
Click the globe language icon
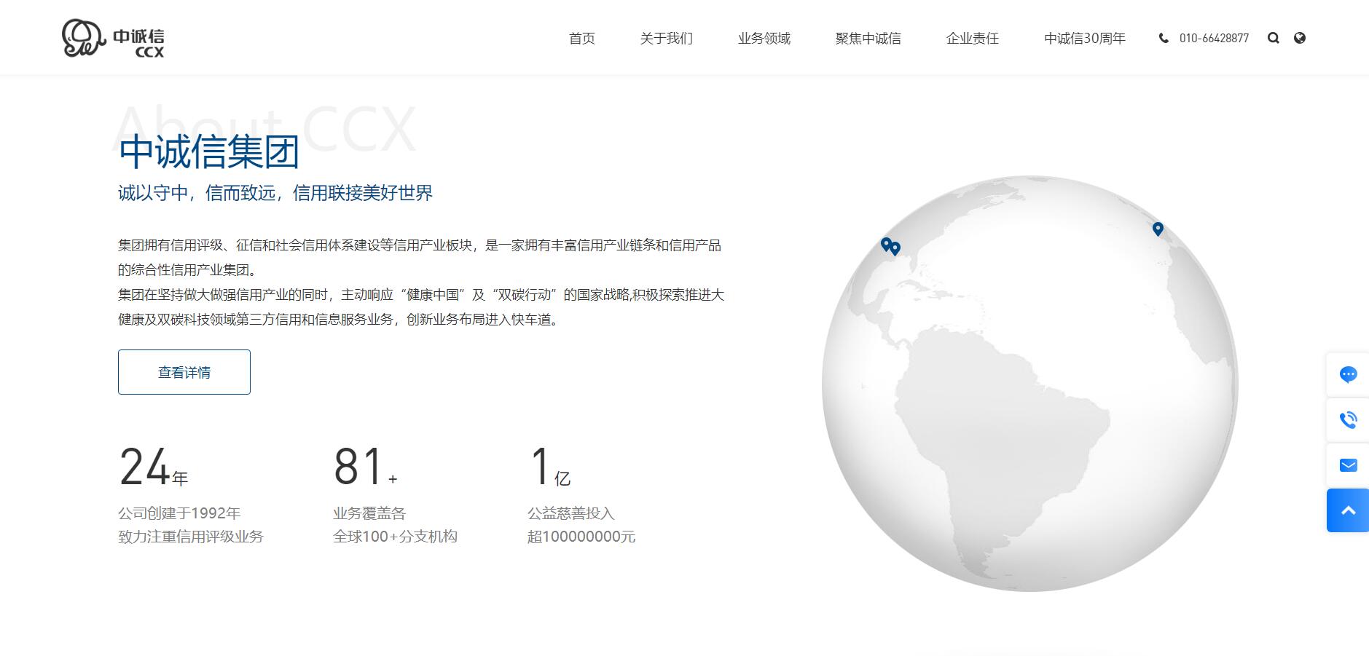point(1299,38)
